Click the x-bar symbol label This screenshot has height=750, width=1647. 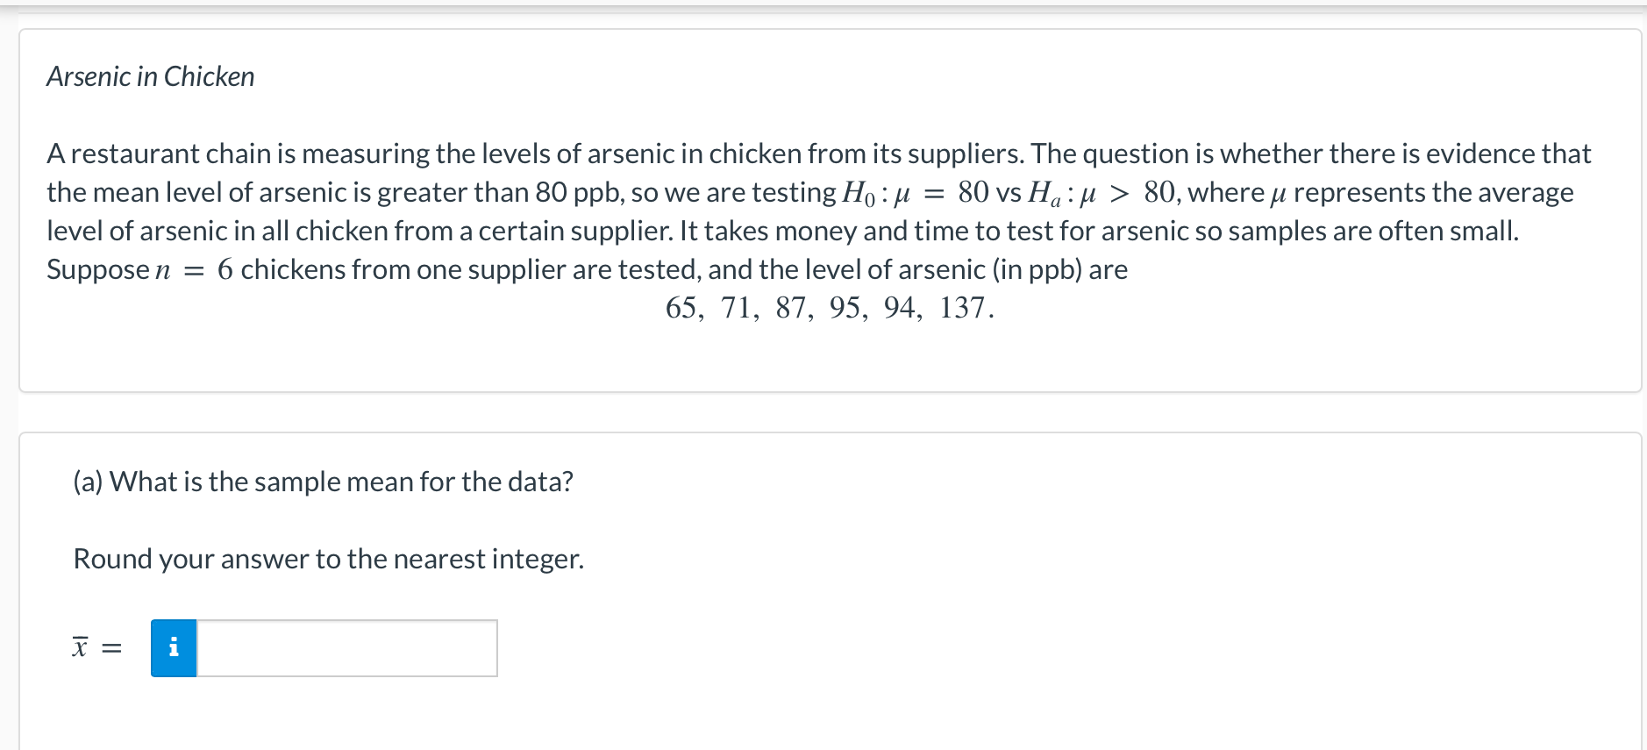(x=80, y=648)
